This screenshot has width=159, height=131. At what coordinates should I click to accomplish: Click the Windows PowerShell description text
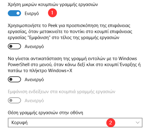(x=74, y=65)
